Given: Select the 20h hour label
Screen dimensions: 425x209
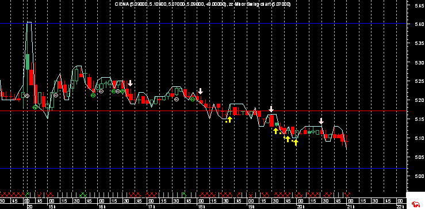Looking at the screenshot, I should pos(301,207).
